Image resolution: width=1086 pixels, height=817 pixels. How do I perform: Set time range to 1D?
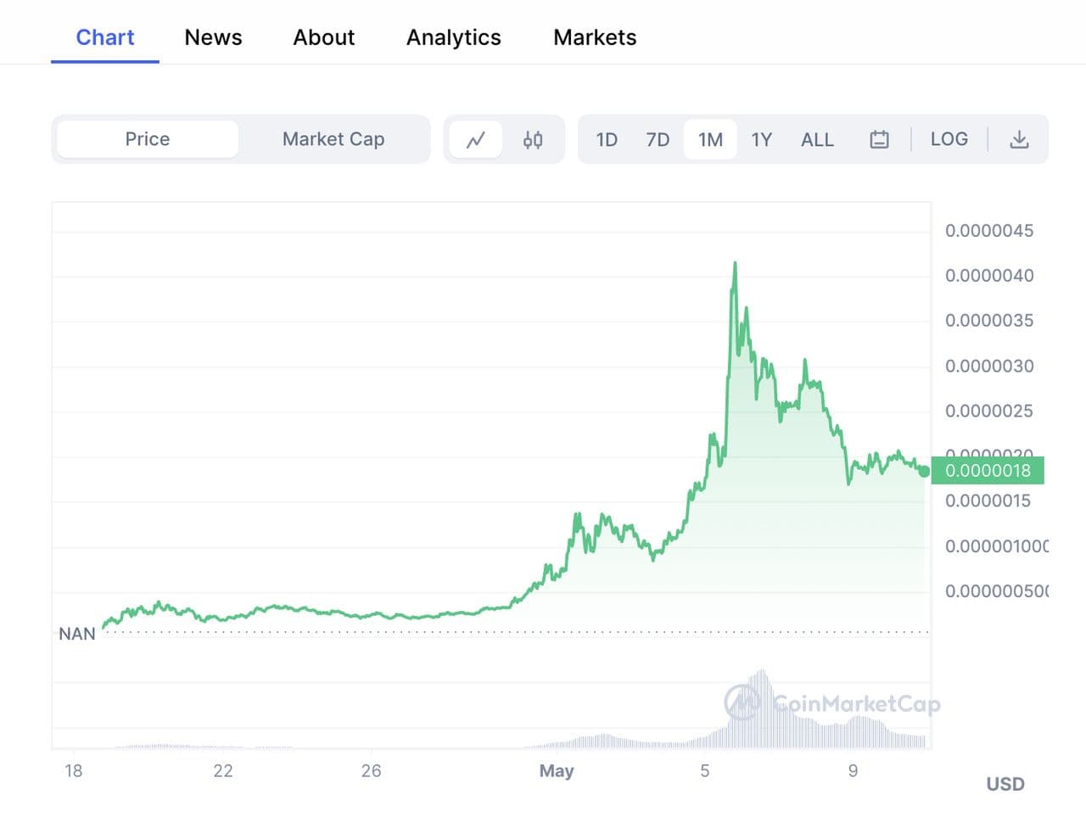607,139
